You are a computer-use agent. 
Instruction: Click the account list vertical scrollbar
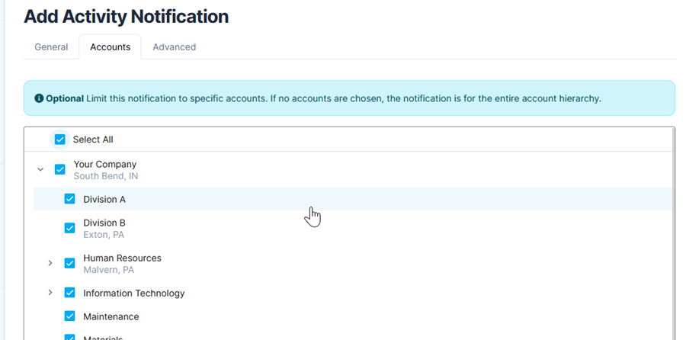point(673,229)
